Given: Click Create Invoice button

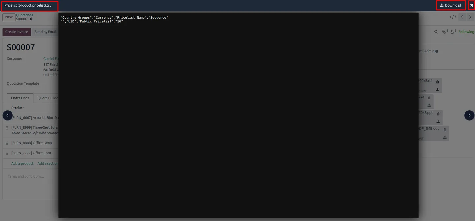Looking at the screenshot, I should click(x=16, y=32).
